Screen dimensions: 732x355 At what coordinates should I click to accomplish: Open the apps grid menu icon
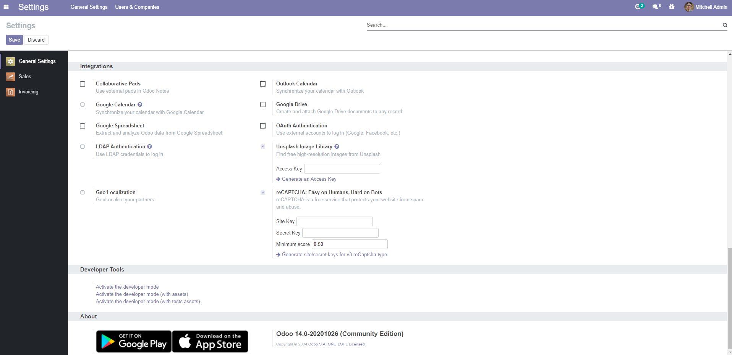tap(6, 7)
